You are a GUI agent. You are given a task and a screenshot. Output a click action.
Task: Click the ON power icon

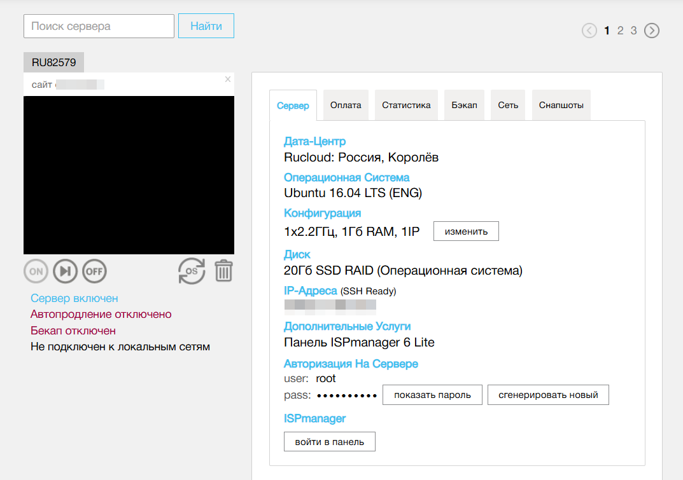(x=36, y=271)
